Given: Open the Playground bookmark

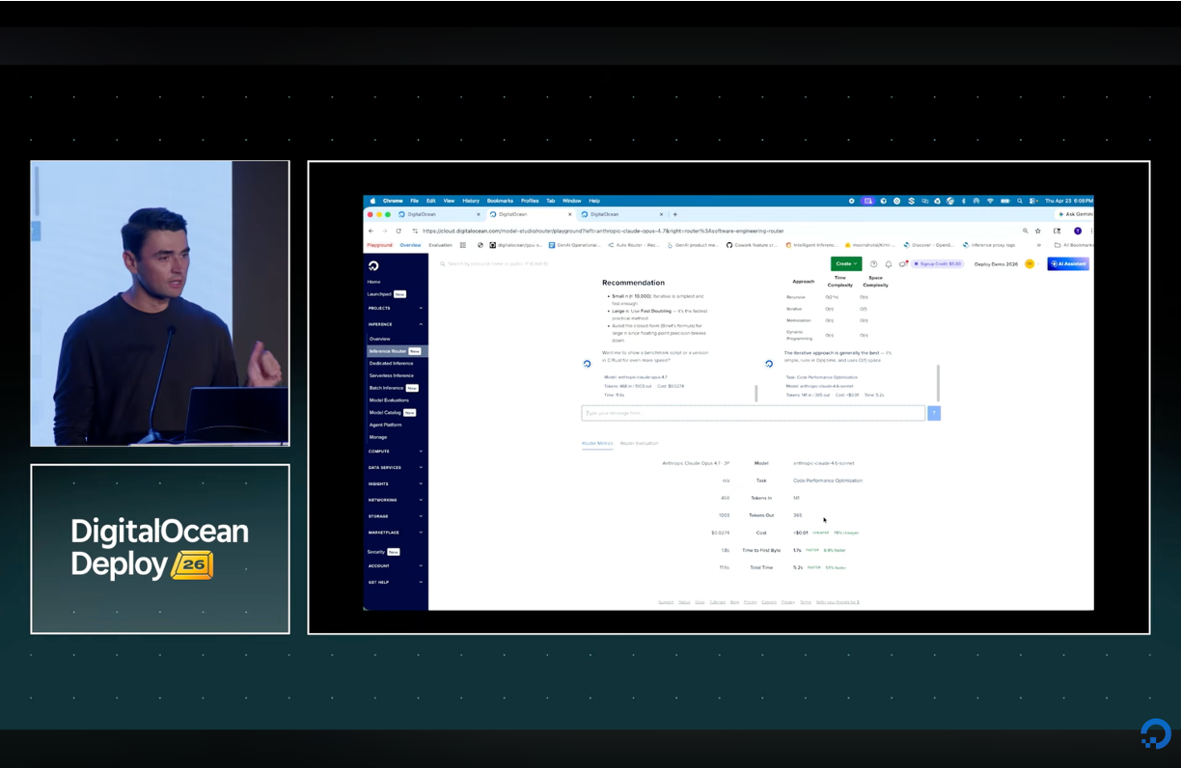Looking at the screenshot, I should 379,245.
